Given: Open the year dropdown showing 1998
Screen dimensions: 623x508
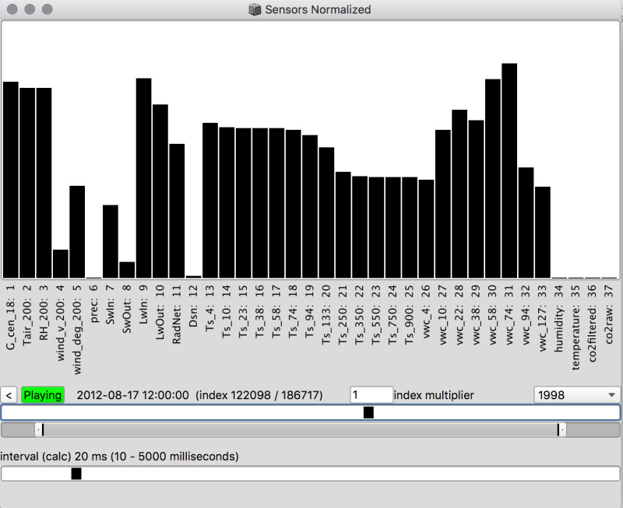Looking at the screenshot, I should [576, 394].
